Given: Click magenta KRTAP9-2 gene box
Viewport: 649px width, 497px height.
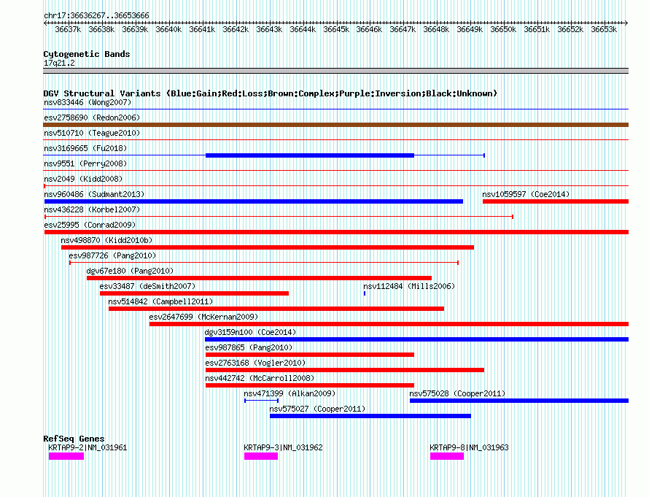Looking at the screenshot, I should tap(66, 456).
